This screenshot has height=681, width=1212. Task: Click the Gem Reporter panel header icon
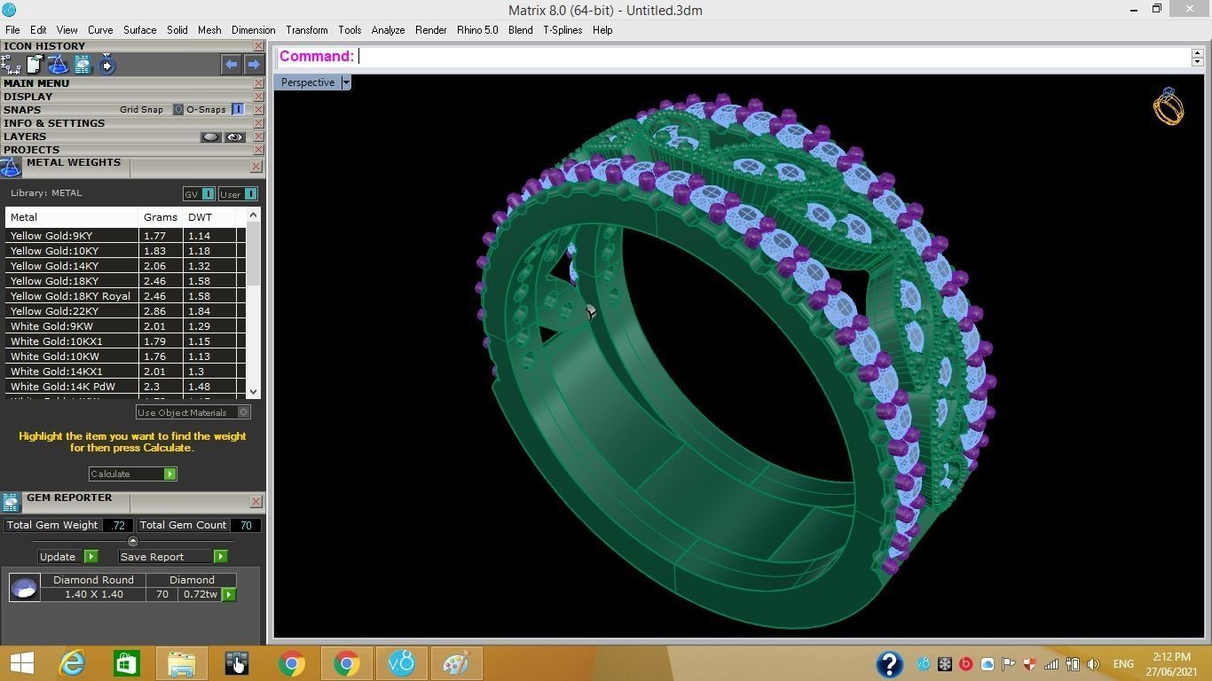(11, 503)
